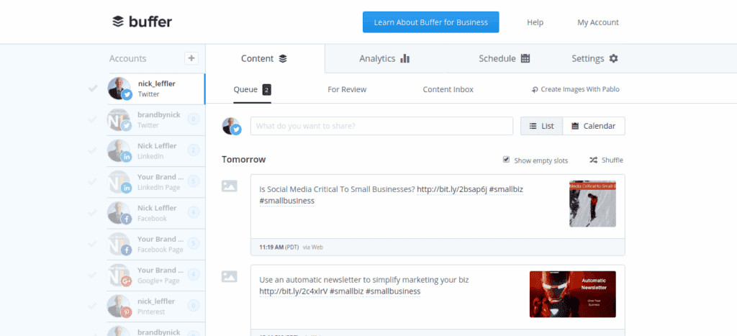Toggle checkmark beside Your Brand LinkedIn Page
The image size is (737, 336).
(93, 181)
